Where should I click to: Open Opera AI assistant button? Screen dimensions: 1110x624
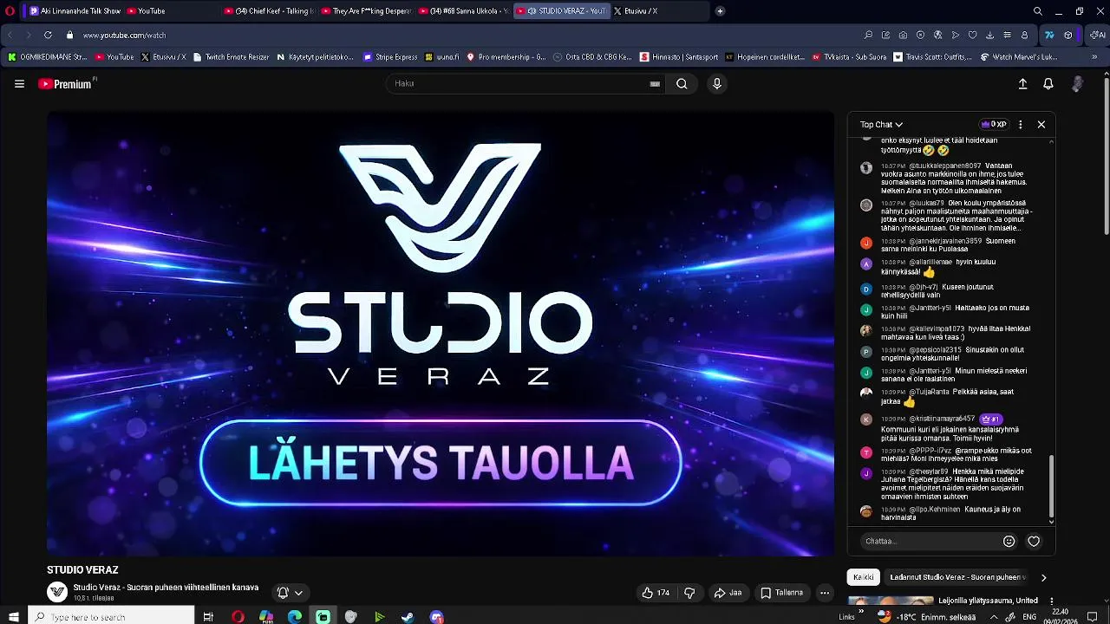click(1097, 36)
